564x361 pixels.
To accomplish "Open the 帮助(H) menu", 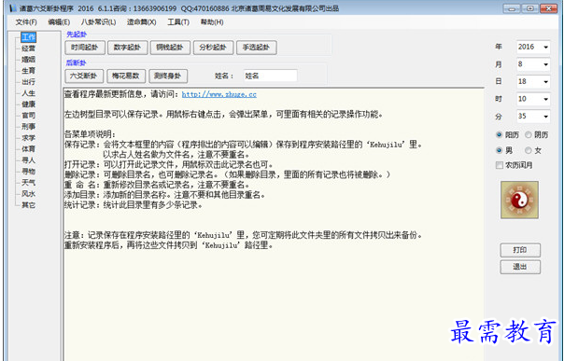I will (212, 22).
